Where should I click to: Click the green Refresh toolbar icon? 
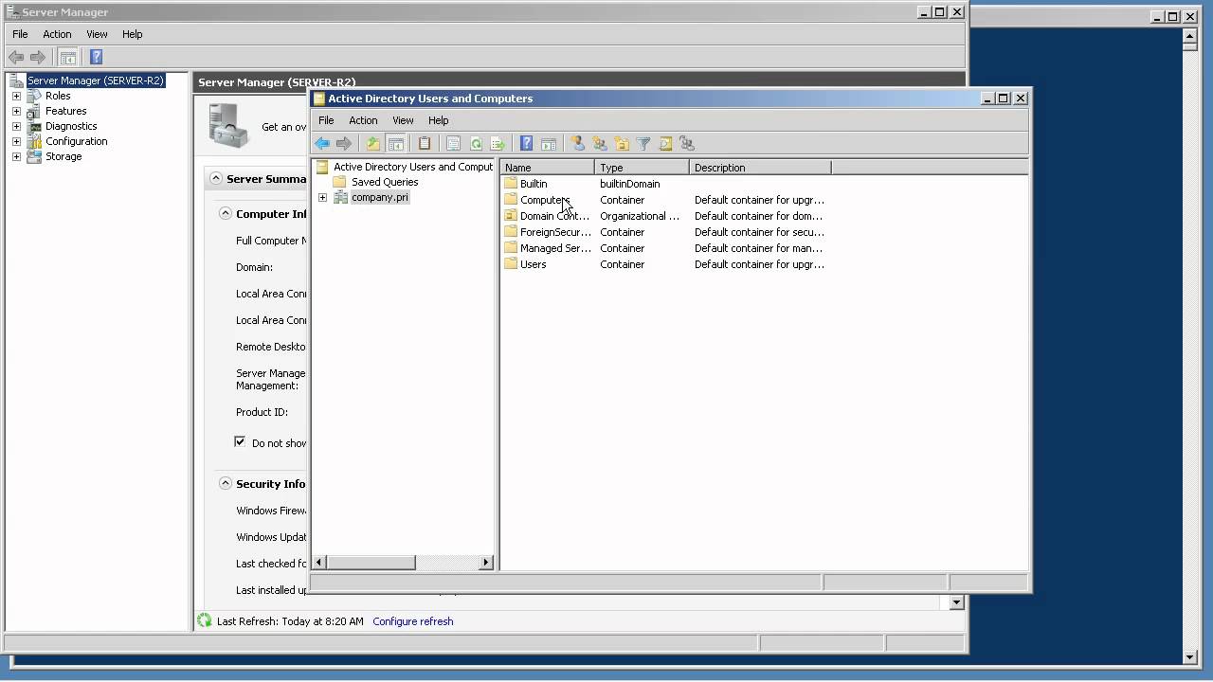[x=476, y=144]
